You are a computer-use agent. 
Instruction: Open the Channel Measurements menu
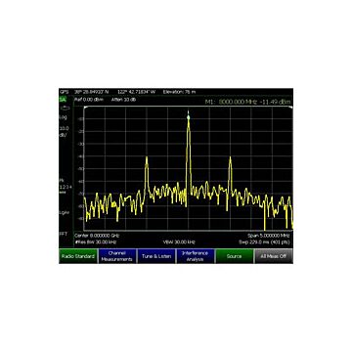coord(117,256)
